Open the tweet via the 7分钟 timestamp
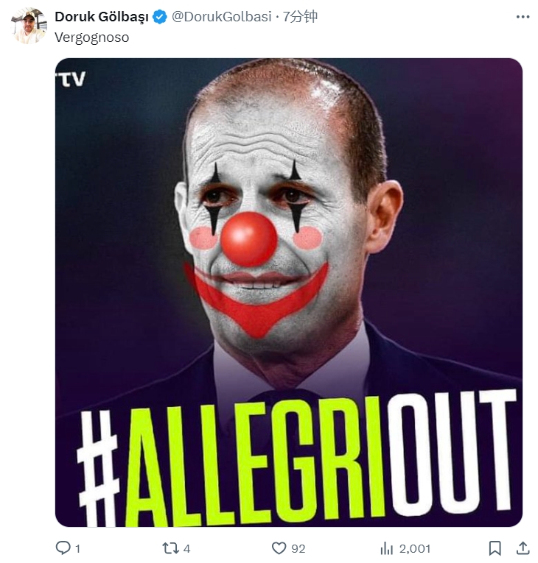 (299, 16)
